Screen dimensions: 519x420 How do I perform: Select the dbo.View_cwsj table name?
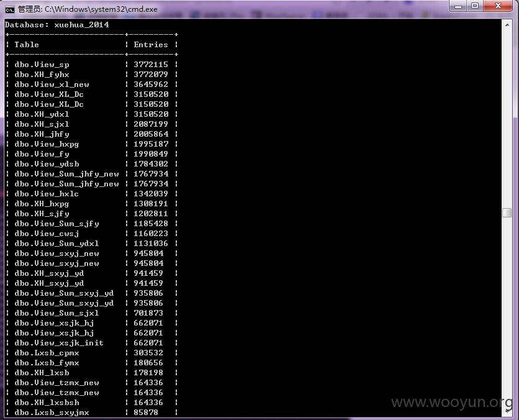(x=47, y=234)
